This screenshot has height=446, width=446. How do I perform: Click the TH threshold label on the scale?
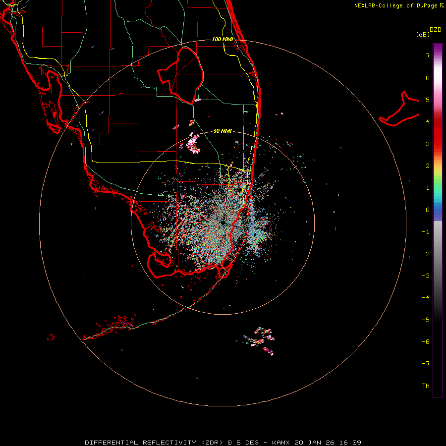click(x=426, y=386)
